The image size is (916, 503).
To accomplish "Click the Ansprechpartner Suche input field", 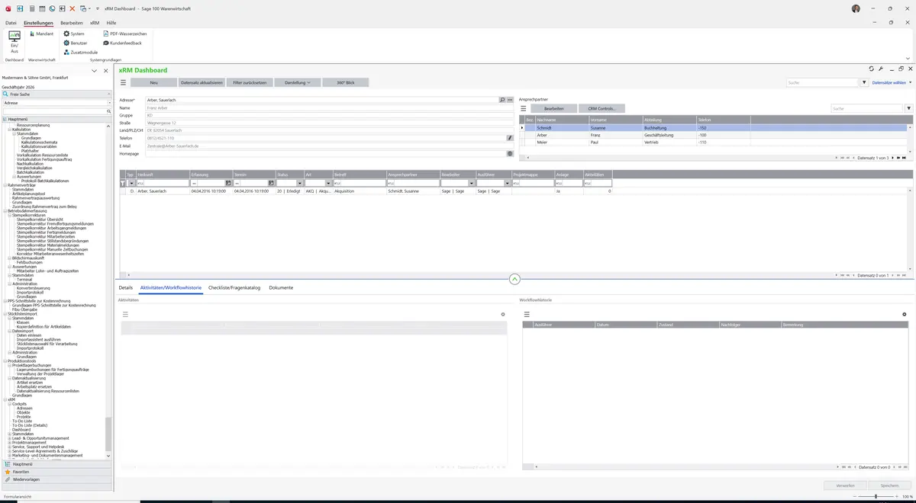I will click(x=867, y=108).
